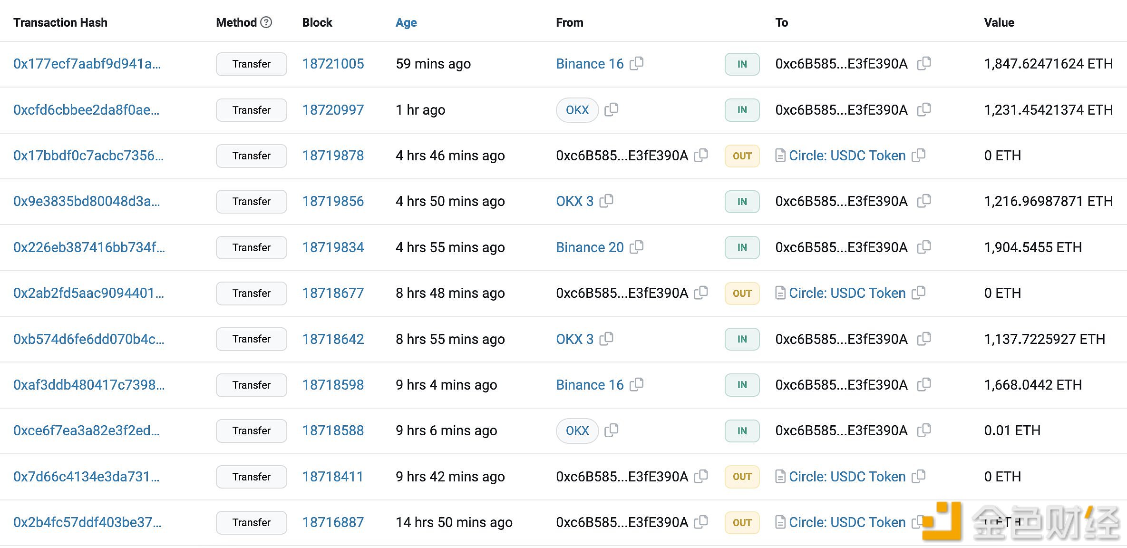Click Transfer method badge in block 18718642 row
This screenshot has width=1127, height=548.
tap(251, 339)
